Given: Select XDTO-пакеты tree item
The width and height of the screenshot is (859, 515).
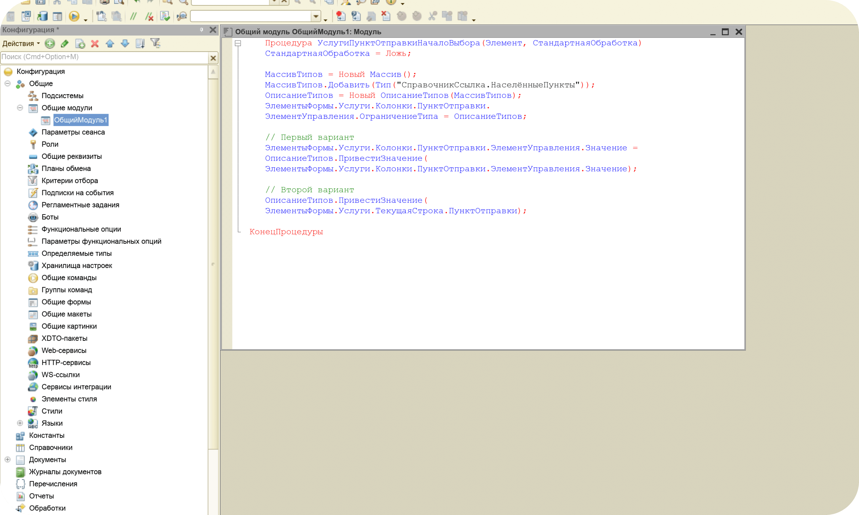Looking at the screenshot, I should pyautogui.click(x=65, y=338).
